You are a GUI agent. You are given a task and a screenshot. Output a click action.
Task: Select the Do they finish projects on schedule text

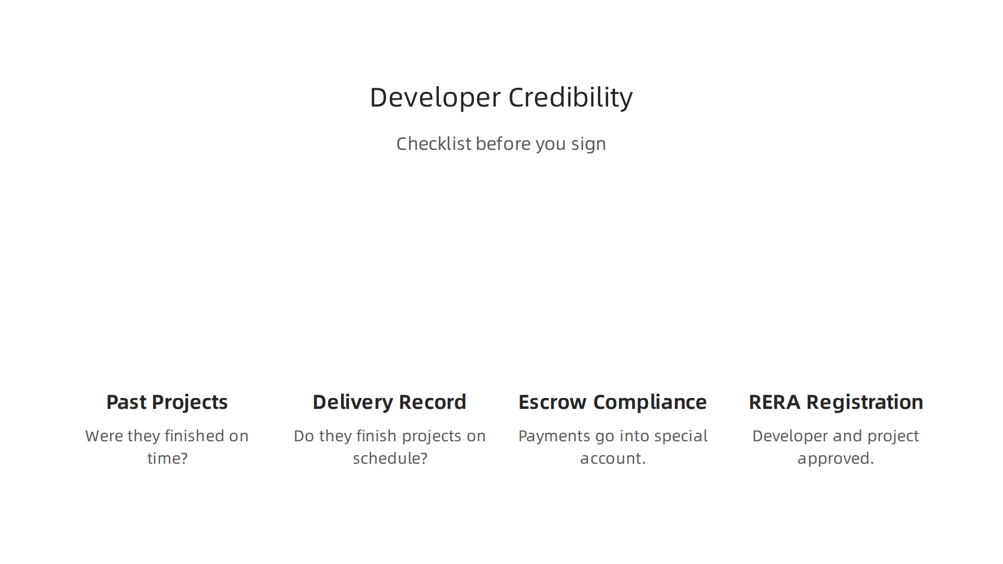coord(390,447)
